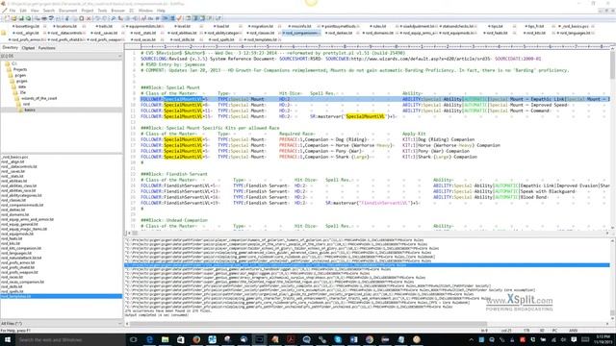The height and width of the screenshot is (346, 616).
Task: Click the taskbar search box
Action: pos(70,339)
